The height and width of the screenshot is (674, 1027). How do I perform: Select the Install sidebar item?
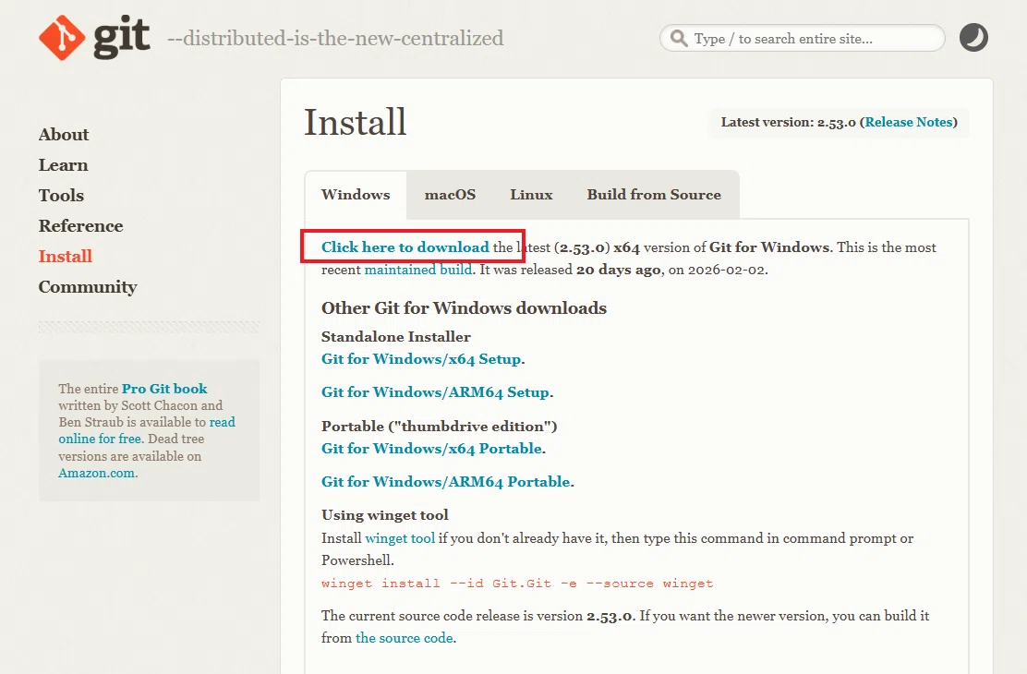[x=65, y=256]
